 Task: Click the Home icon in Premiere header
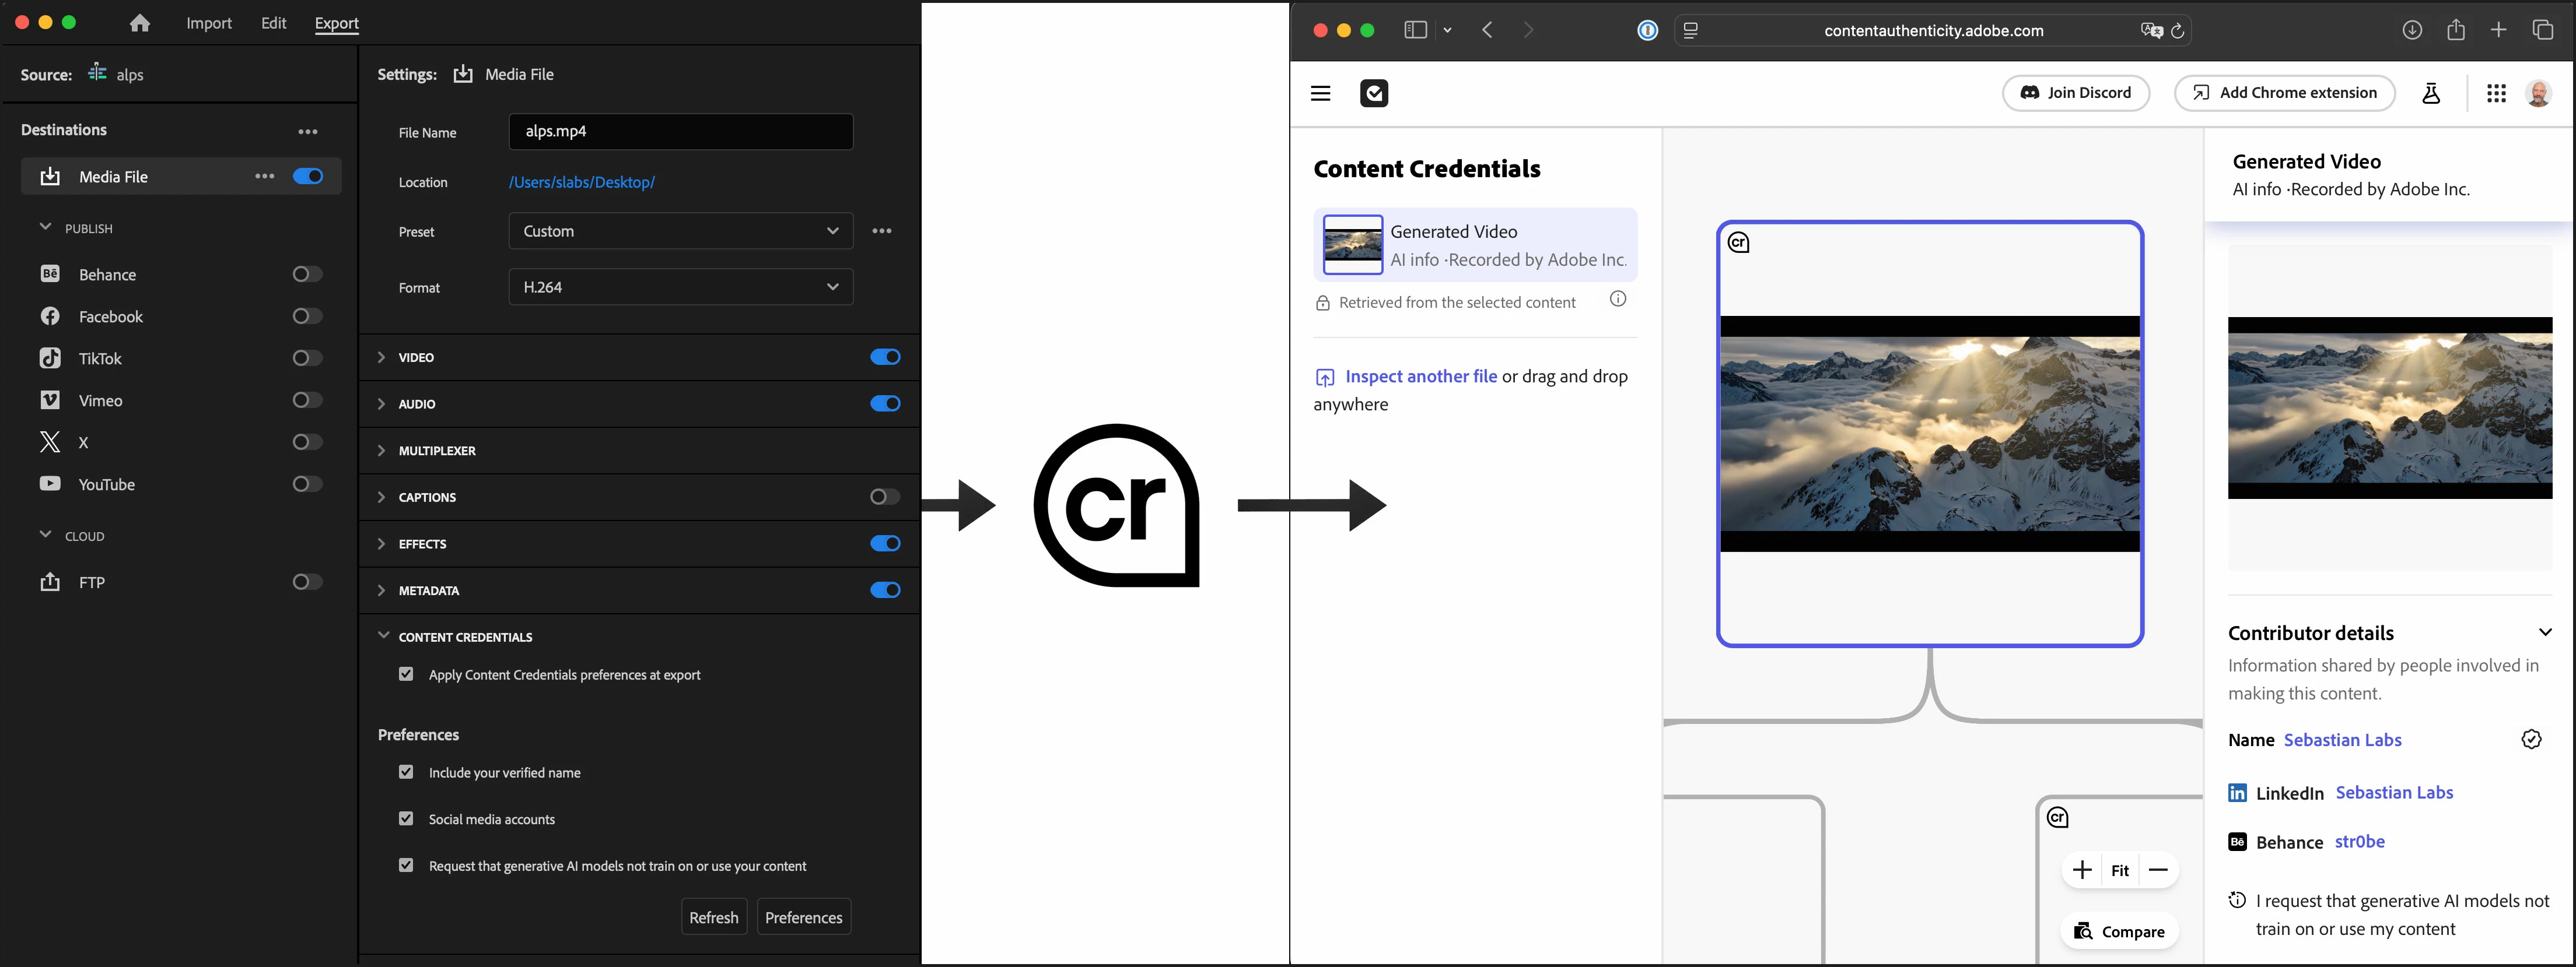click(140, 23)
